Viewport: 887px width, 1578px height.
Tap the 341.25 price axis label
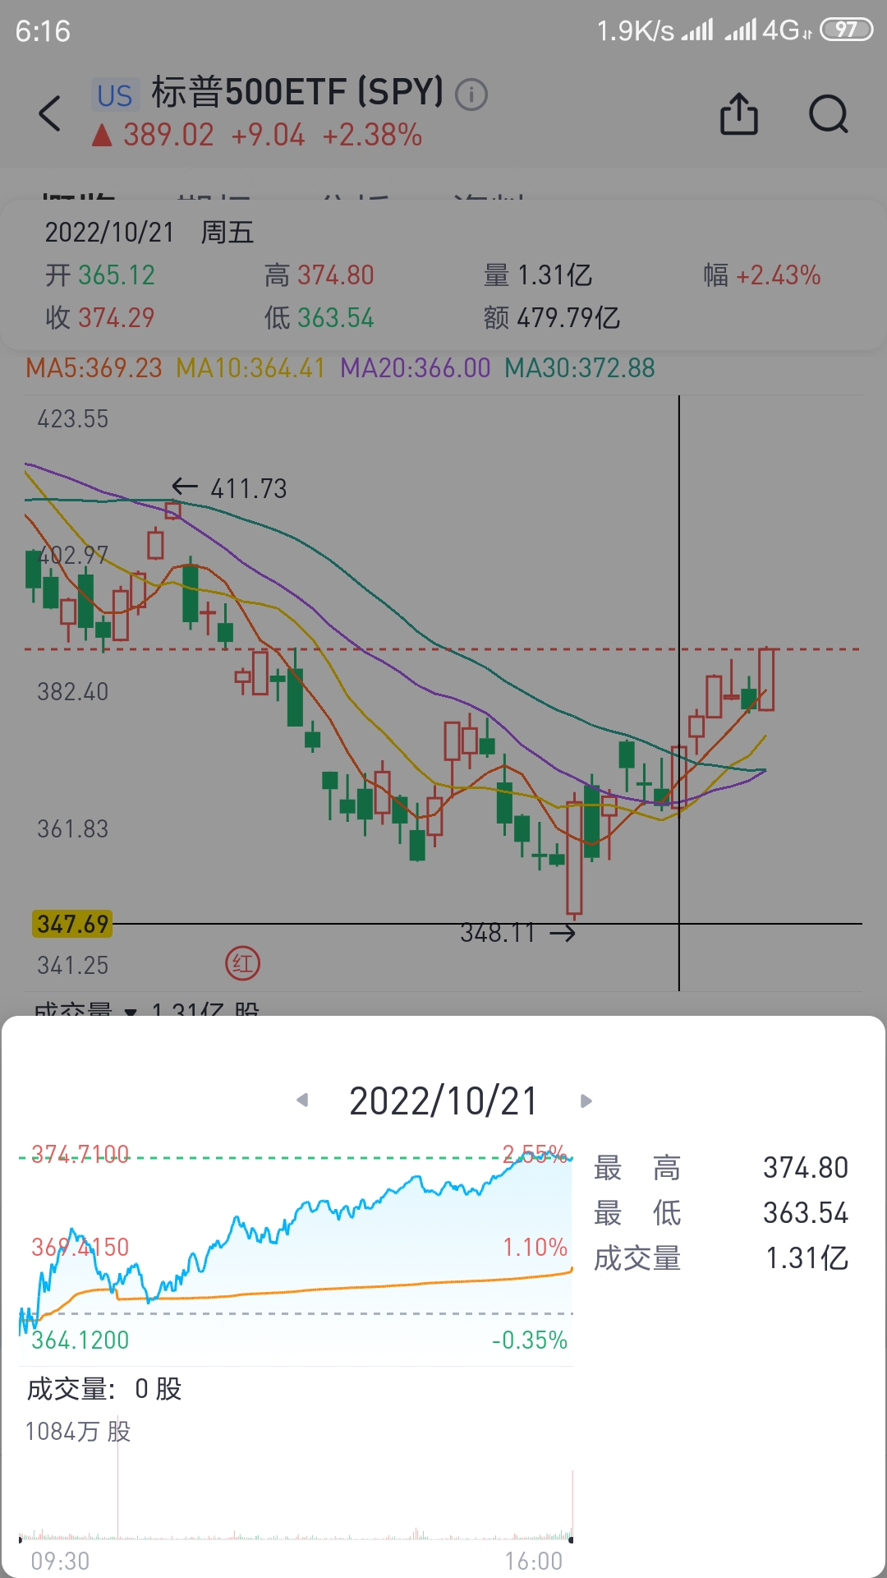click(x=72, y=966)
